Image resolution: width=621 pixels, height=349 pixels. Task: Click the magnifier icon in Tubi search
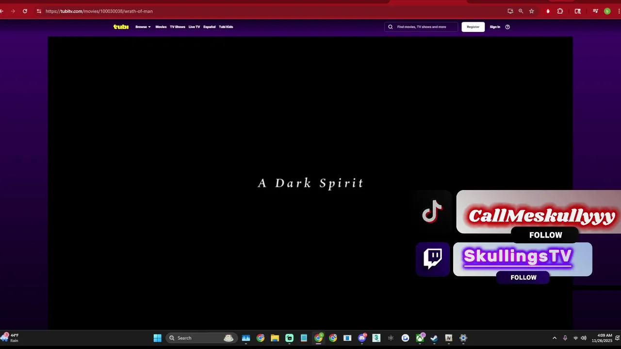tap(390, 27)
